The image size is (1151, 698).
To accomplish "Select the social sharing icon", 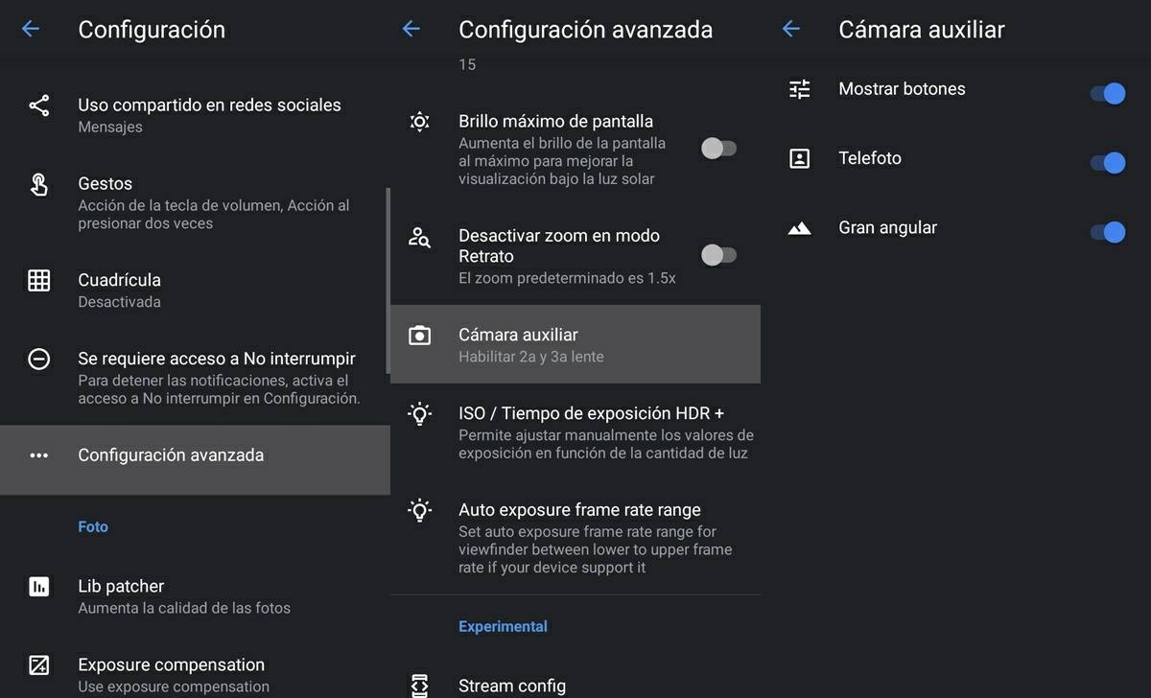I will point(38,105).
